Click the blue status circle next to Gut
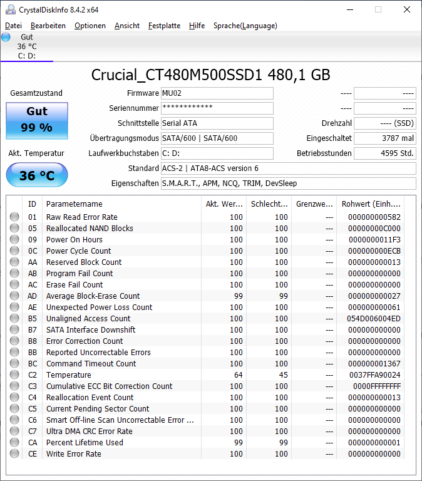The image size is (422, 481). click(x=6, y=37)
